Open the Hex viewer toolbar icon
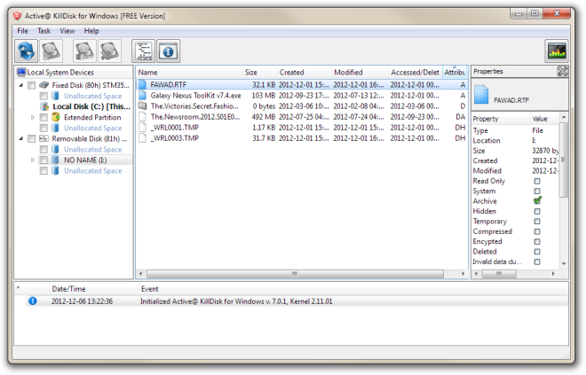Image resolution: width=586 pixels, height=375 pixels. [x=143, y=51]
